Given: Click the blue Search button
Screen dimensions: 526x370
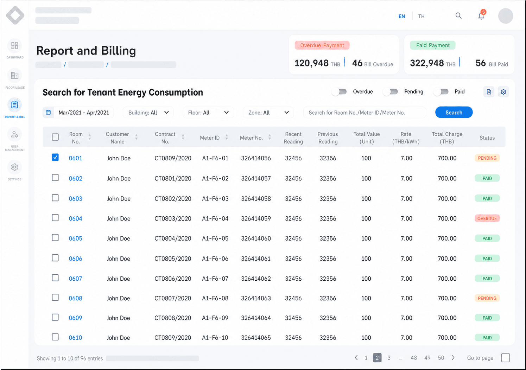Looking at the screenshot, I should 454,113.
